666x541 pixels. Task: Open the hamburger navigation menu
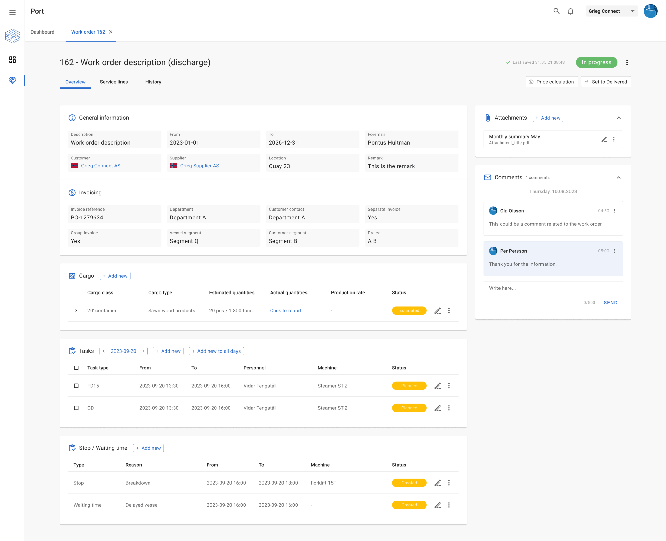pyautogui.click(x=12, y=12)
